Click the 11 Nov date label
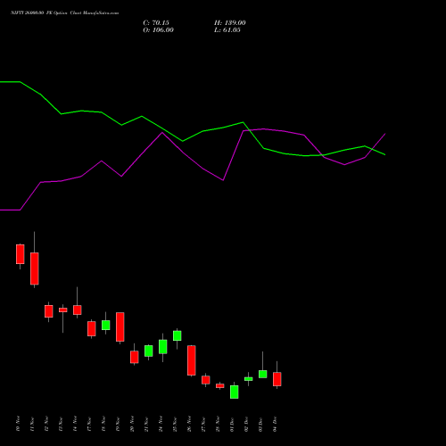 (32, 424)
